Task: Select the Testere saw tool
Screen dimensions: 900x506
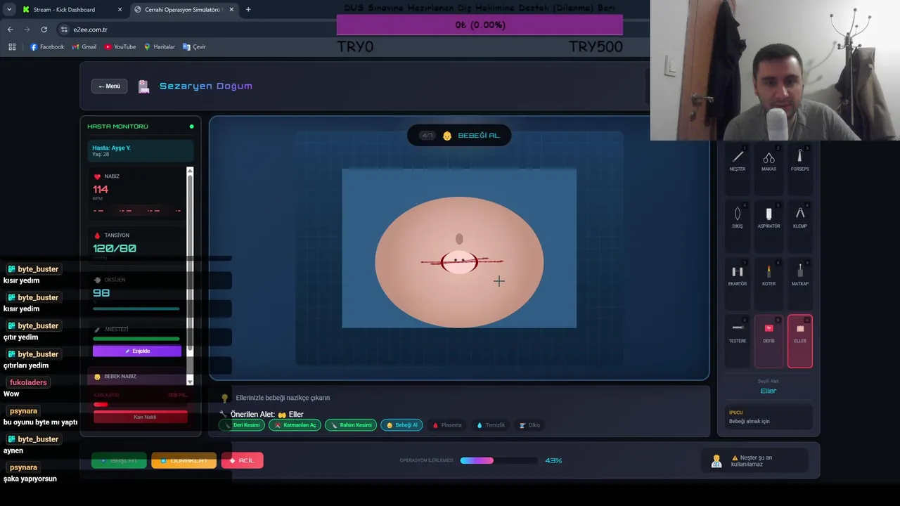Action: [738, 341]
